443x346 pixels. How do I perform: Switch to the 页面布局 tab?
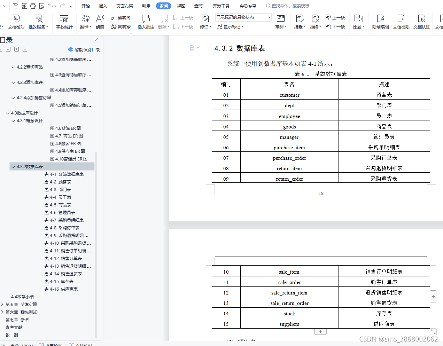click(124, 6)
